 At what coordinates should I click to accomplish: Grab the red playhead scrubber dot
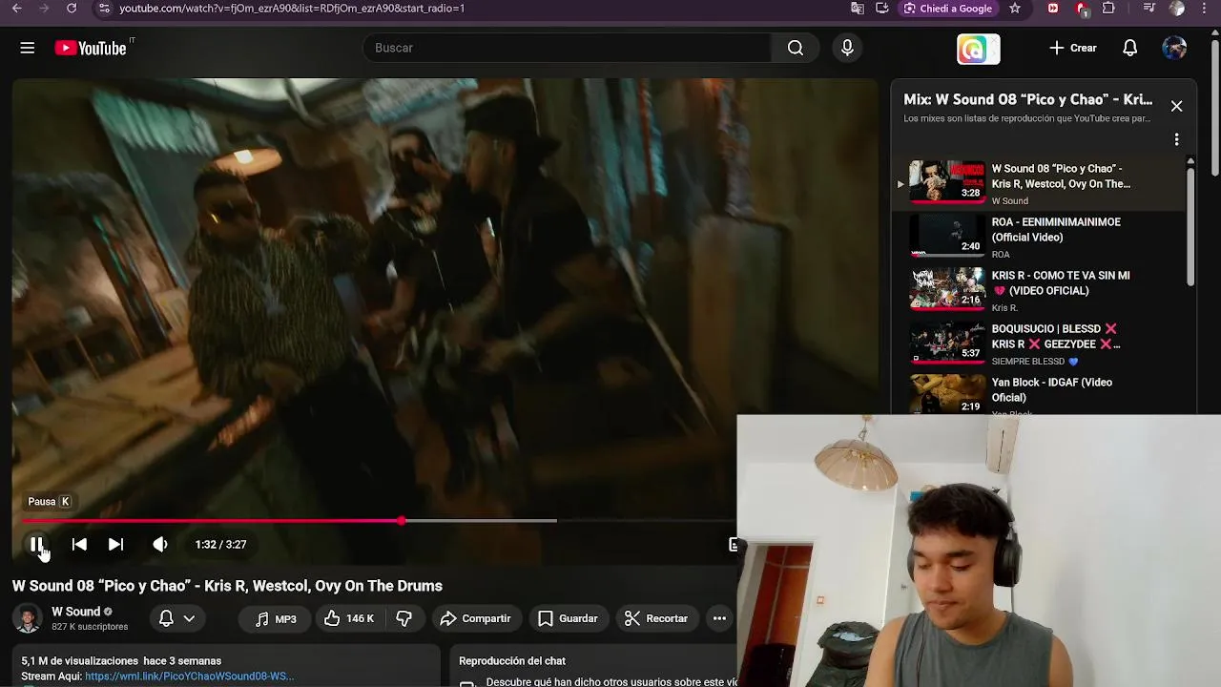(402, 521)
